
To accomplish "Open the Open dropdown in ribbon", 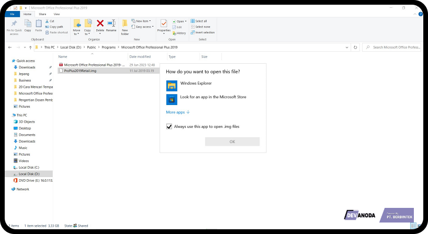I will point(179,21).
